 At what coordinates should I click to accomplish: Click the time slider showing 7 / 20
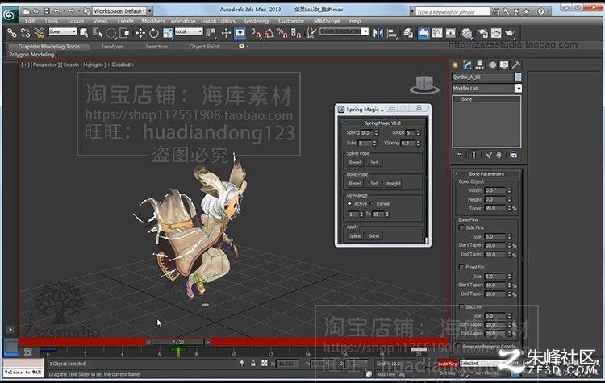178,342
